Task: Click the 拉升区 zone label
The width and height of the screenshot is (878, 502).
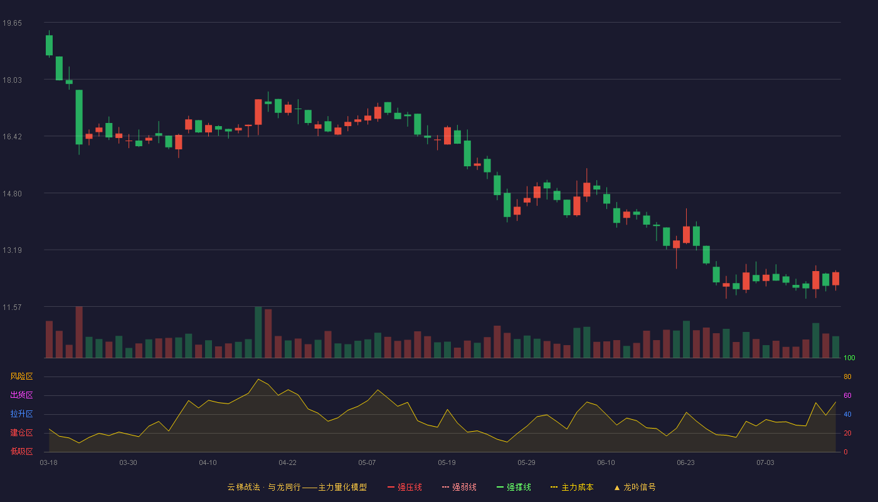Action: (x=21, y=414)
